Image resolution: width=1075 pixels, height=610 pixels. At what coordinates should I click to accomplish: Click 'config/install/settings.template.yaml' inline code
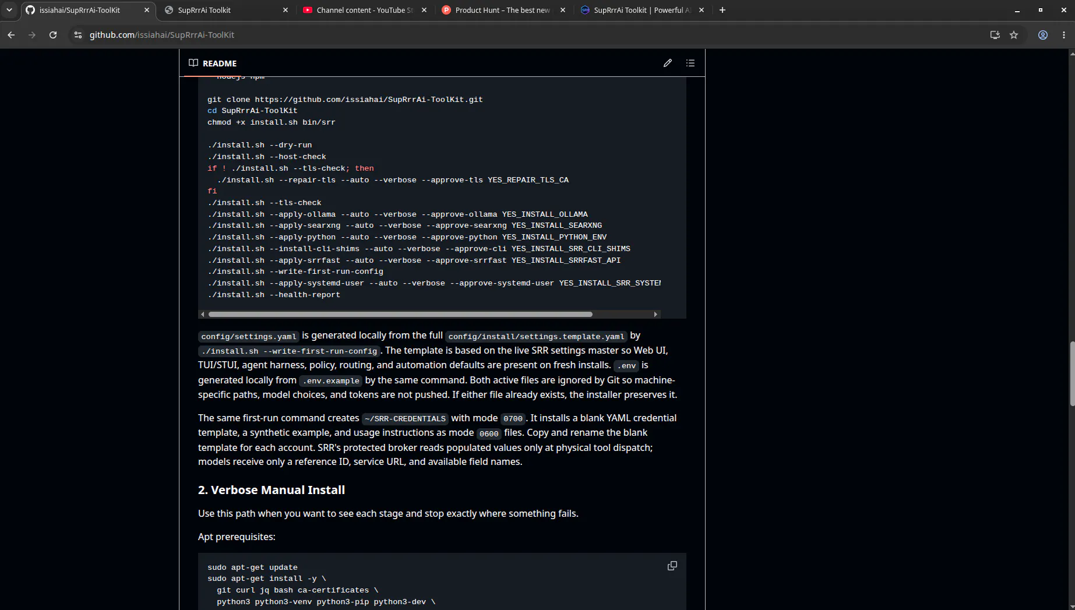coord(536,337)
